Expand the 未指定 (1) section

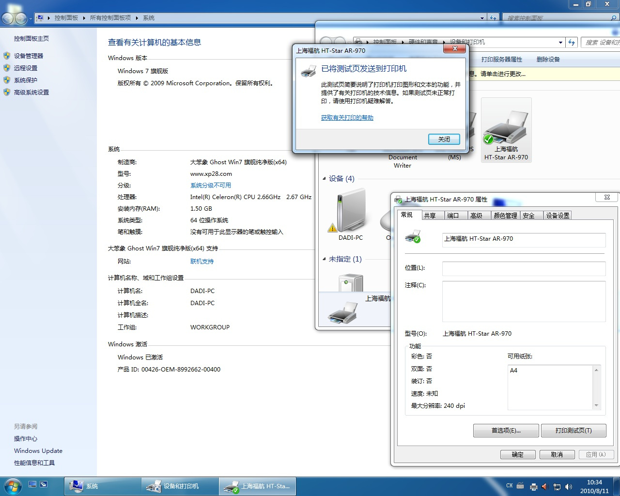(325, 259)
